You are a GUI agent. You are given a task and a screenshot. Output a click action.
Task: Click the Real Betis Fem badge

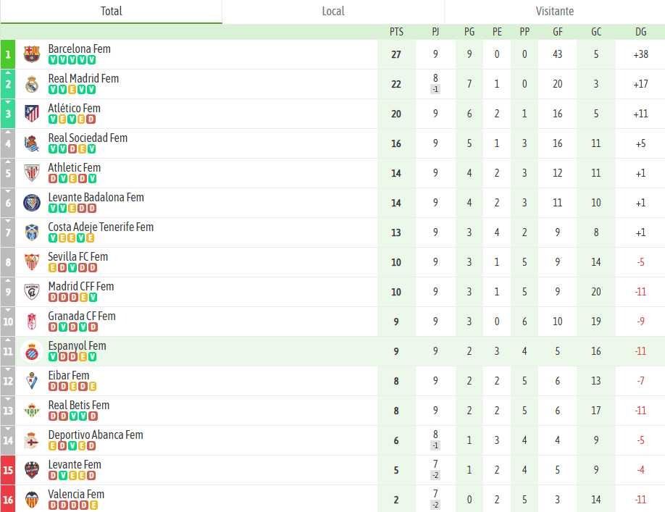coord(32,411)
